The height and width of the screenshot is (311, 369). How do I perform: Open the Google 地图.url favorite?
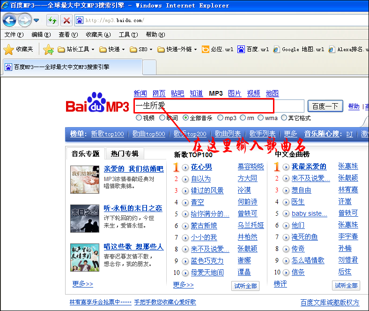tap(298, 49)
